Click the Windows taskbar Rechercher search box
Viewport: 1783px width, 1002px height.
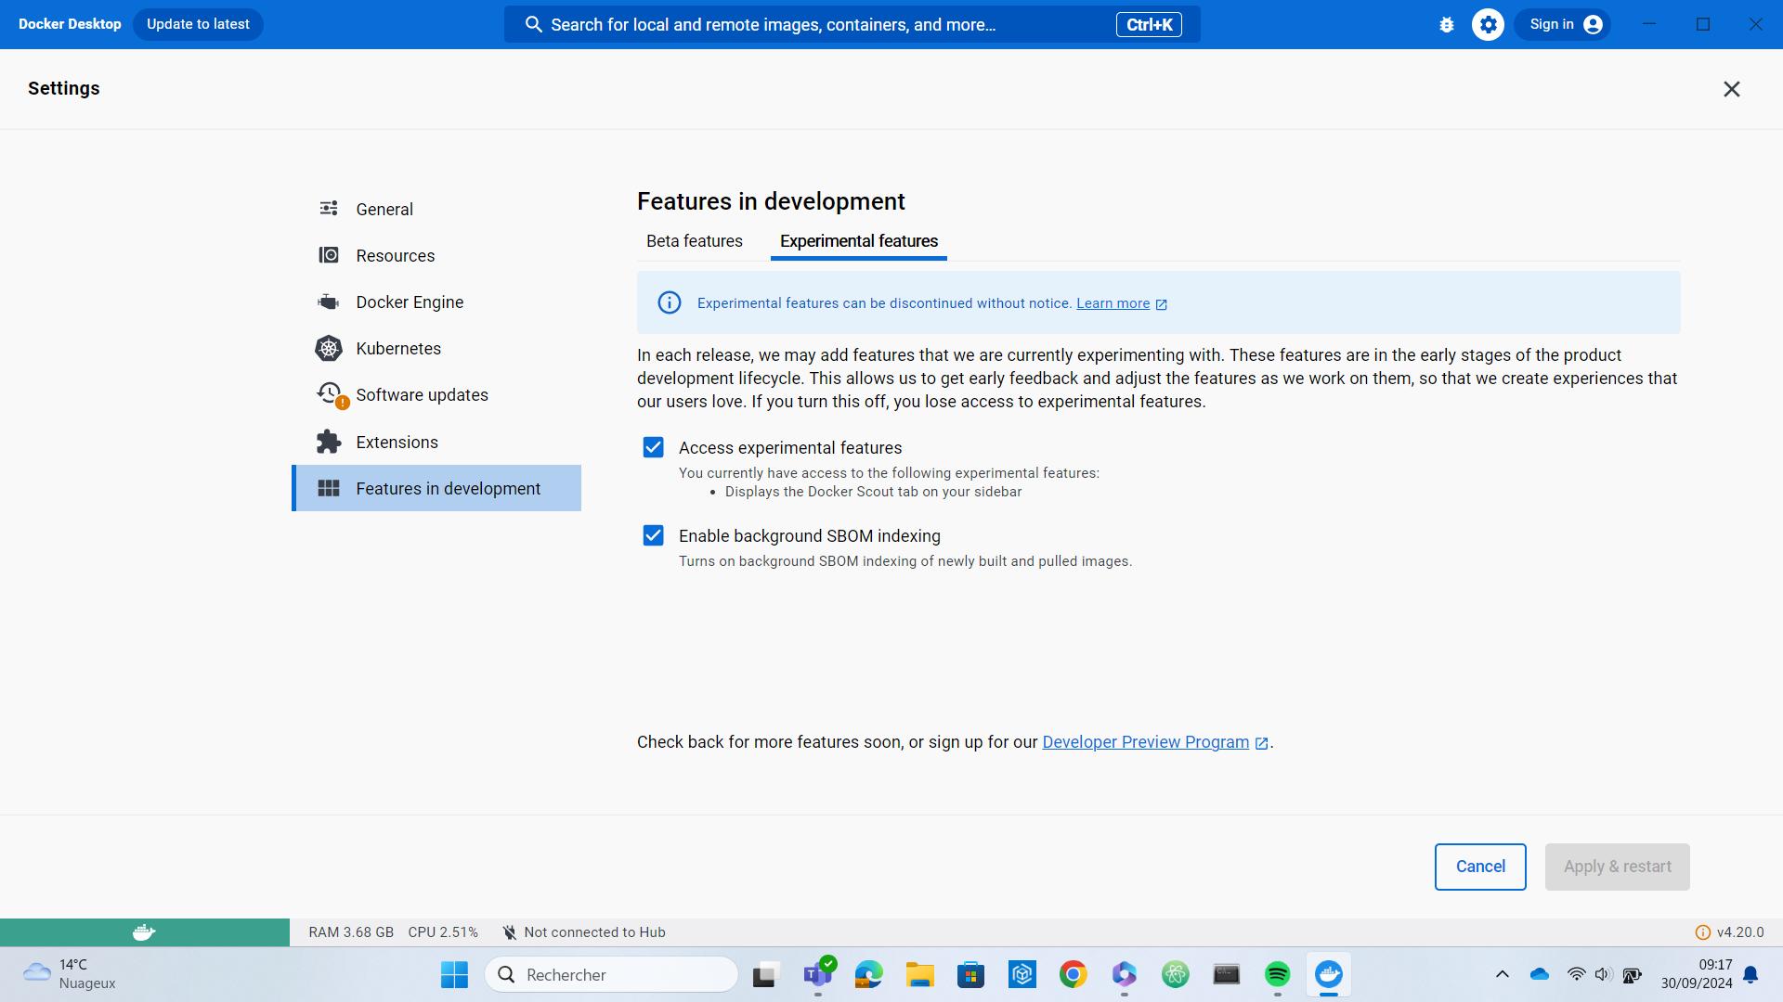click(611, 974)
